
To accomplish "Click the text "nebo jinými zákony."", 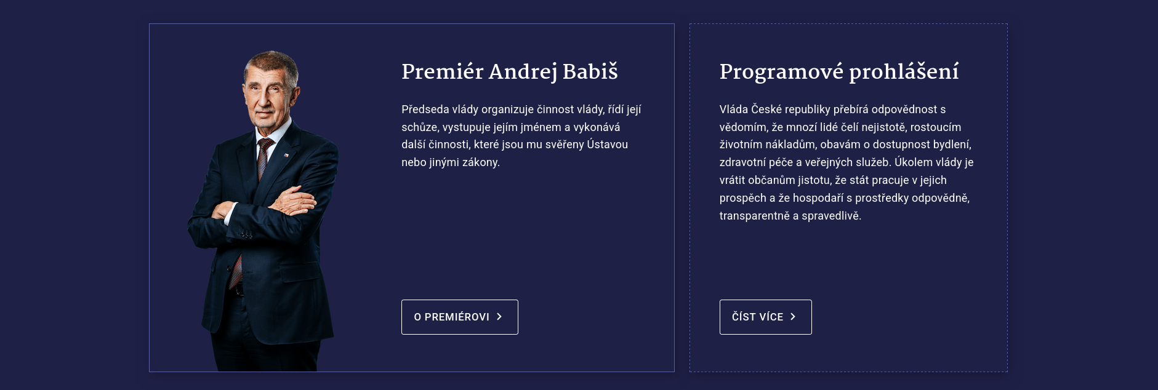I will 451,162.
